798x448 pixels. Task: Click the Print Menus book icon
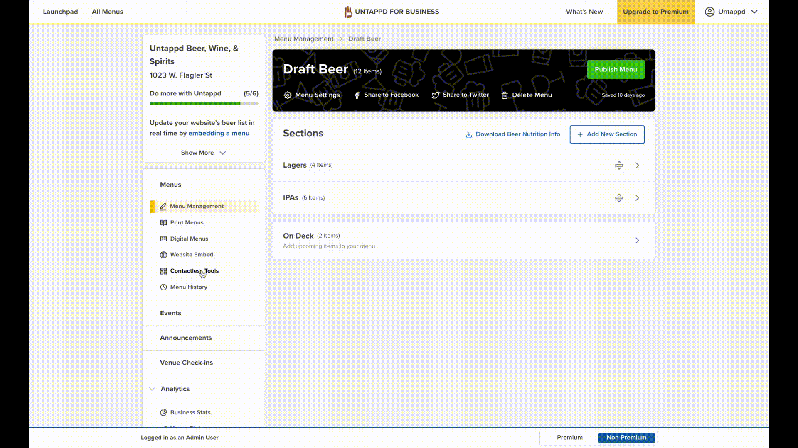pos(163,223)
